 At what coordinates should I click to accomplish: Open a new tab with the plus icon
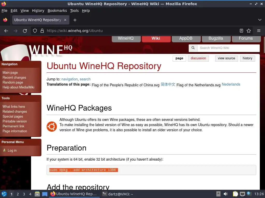pos(75,20)
